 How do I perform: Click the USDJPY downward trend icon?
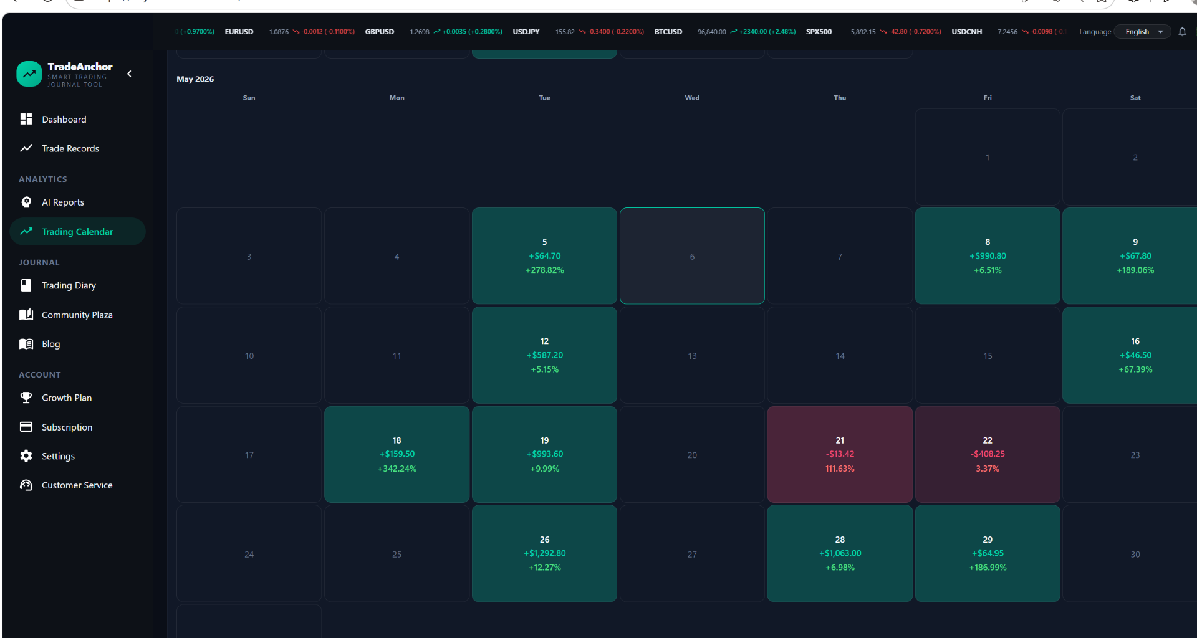pos(582,32)
